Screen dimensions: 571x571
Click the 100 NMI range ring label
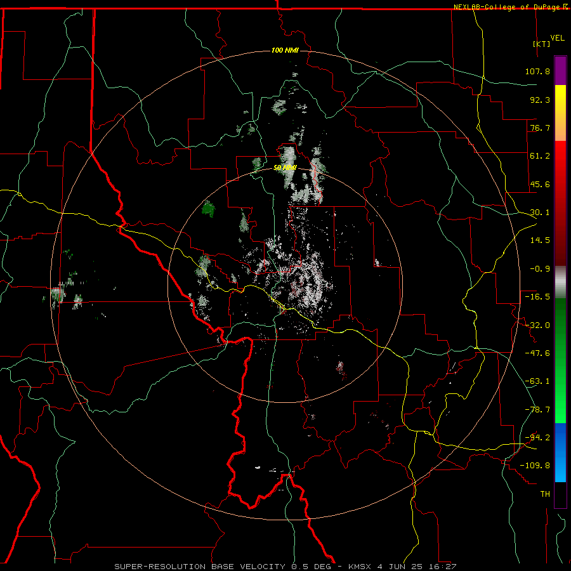(x=285, y=50)
